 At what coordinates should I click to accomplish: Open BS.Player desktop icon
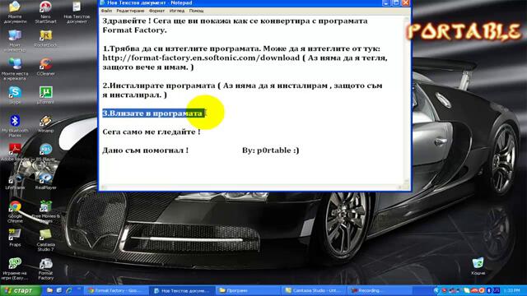click(46, 153)
